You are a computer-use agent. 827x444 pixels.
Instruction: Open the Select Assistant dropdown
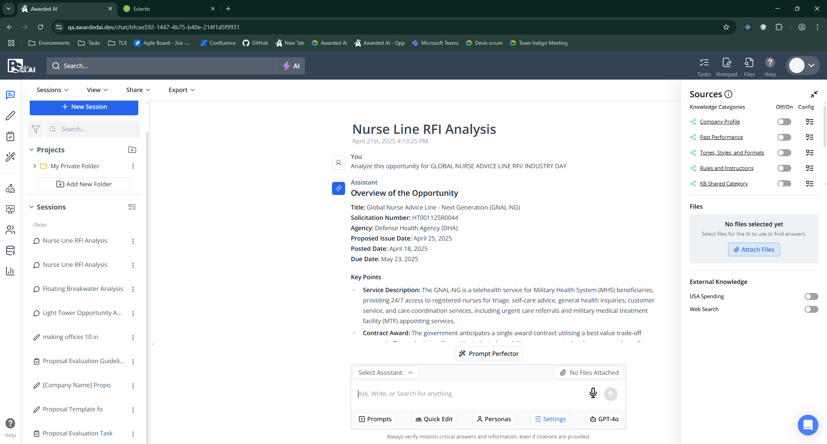click(x=386, y=373)
